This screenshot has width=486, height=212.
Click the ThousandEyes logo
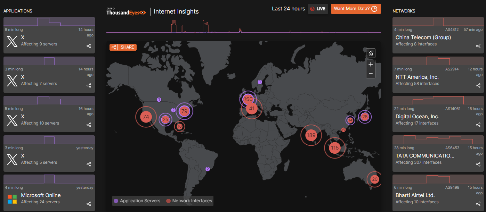tap(126, 12)
